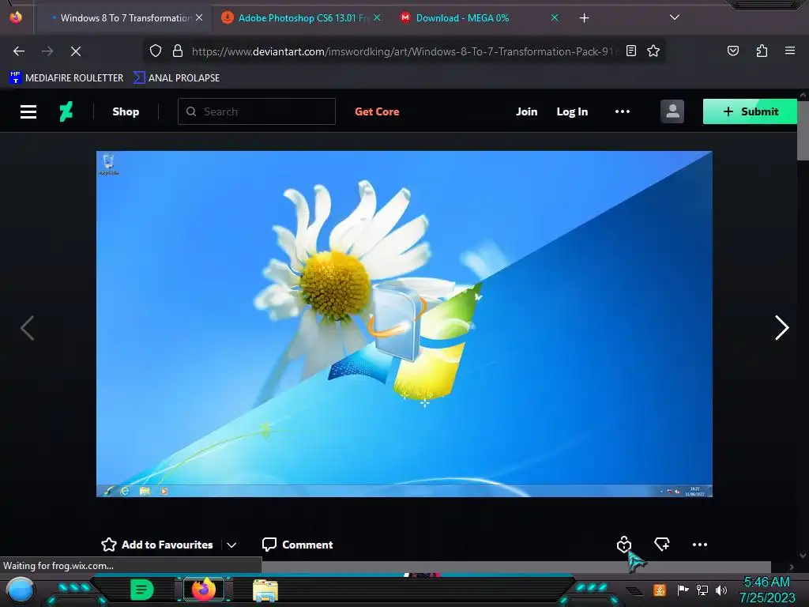Viewport: 809px width, 607px height.
Task: Open the Firefox extensions puzzle icon
Action: coord(762,51)
